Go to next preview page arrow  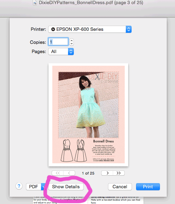107,173
